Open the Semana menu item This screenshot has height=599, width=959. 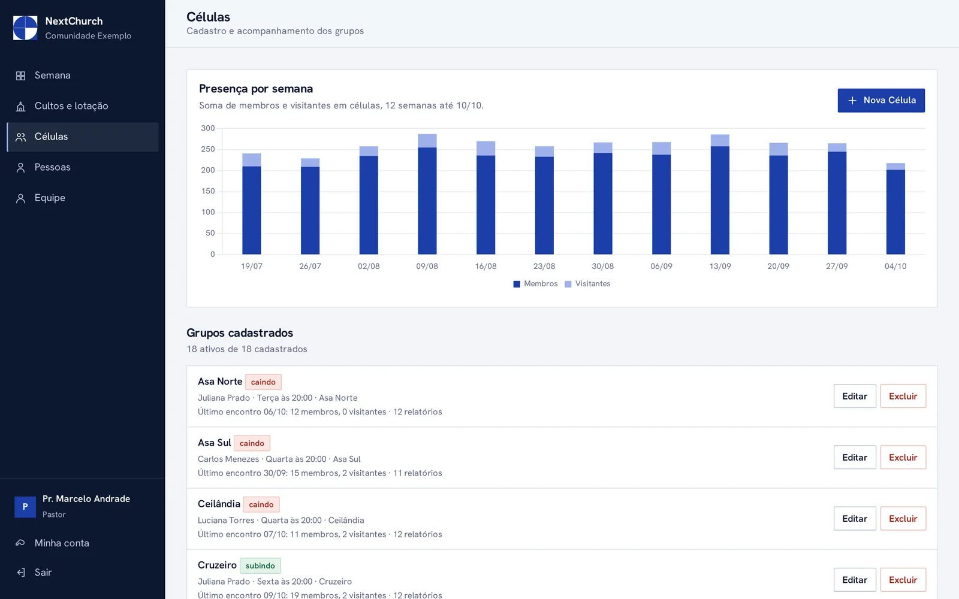pyautogui.click(x=83, y=75)
